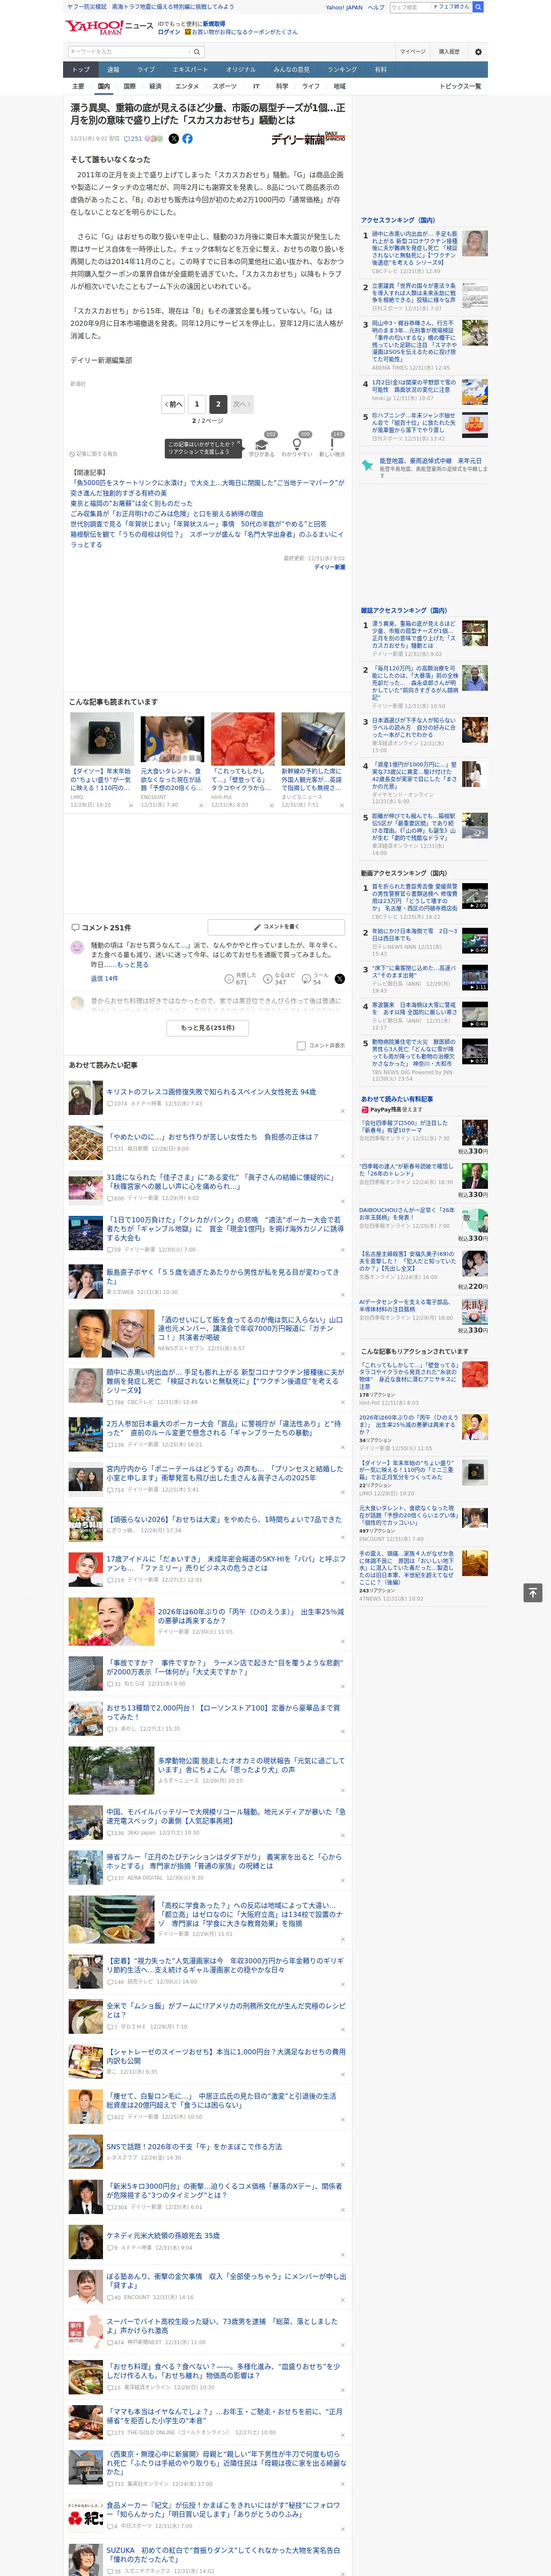
Task: Open the ライブ navigation tab
Action: click(x=146, y=69)
